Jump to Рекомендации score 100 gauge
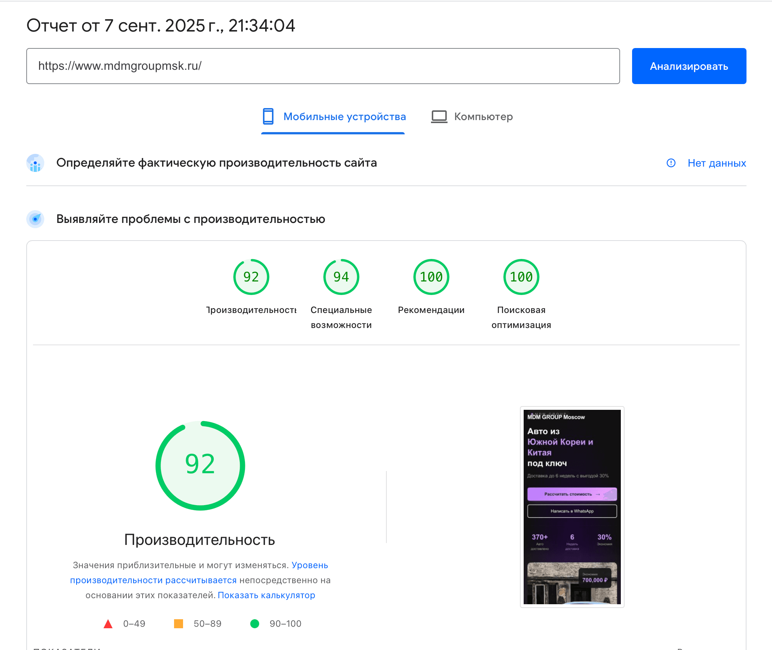This screenshot has width=772, height=650. tap(431, 277)
